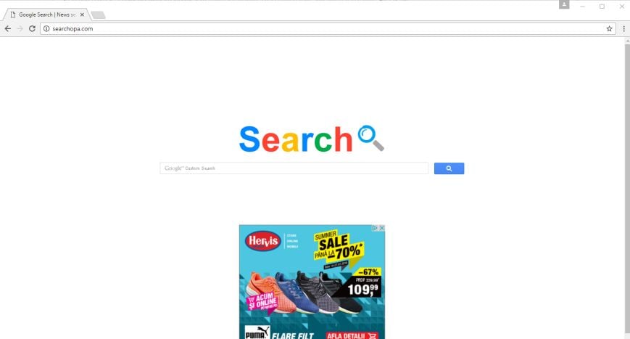The width and height of the screenshot is (630, 339).
Task: View site information icon beside the URL
Action: [46, 28]
